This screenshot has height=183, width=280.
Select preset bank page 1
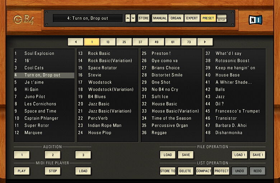92,42
